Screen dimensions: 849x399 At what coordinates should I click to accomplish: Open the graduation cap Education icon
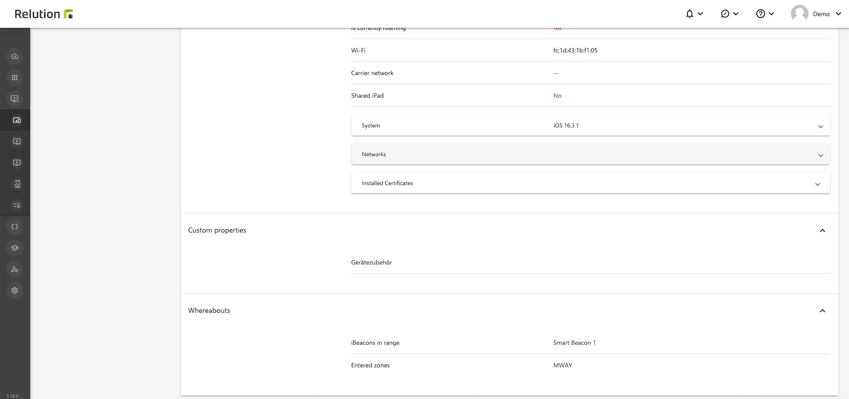point(15,248)
